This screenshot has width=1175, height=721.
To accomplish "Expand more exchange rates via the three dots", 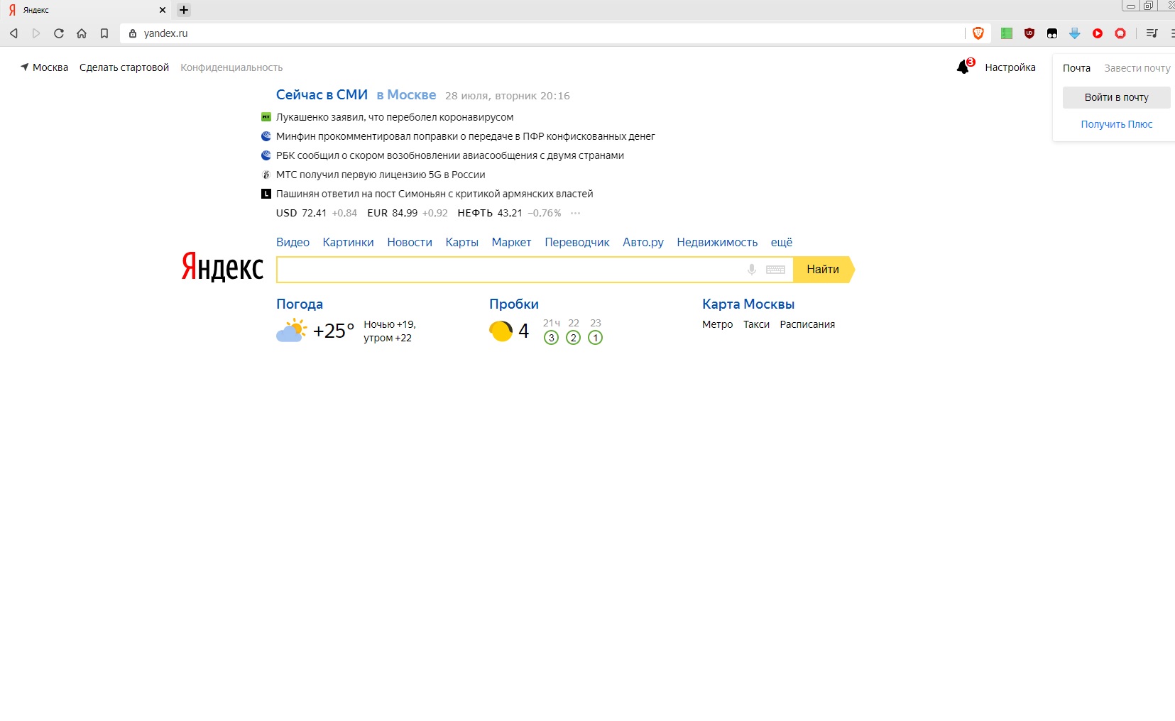I will coord(576,213).
